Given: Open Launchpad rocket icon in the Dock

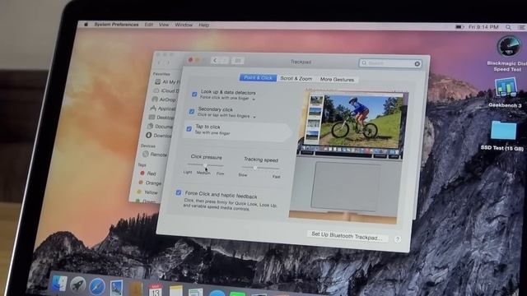Looking at the screenshot, I should (x=77, y=285).
